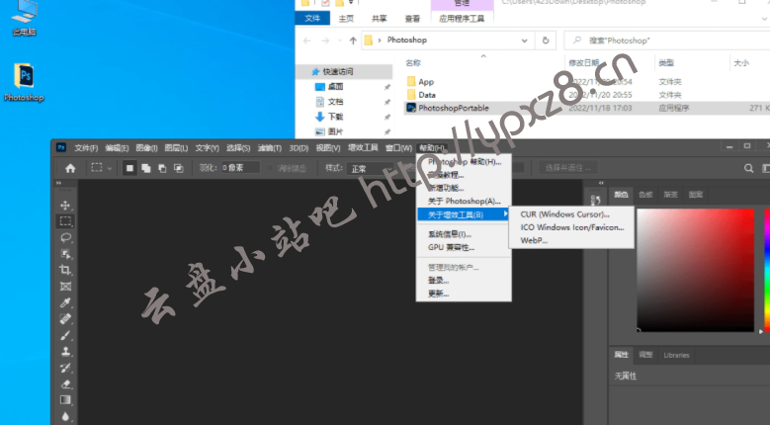
Task: Refresh the Explorer Photoshop folder
Action: [545, 41]
